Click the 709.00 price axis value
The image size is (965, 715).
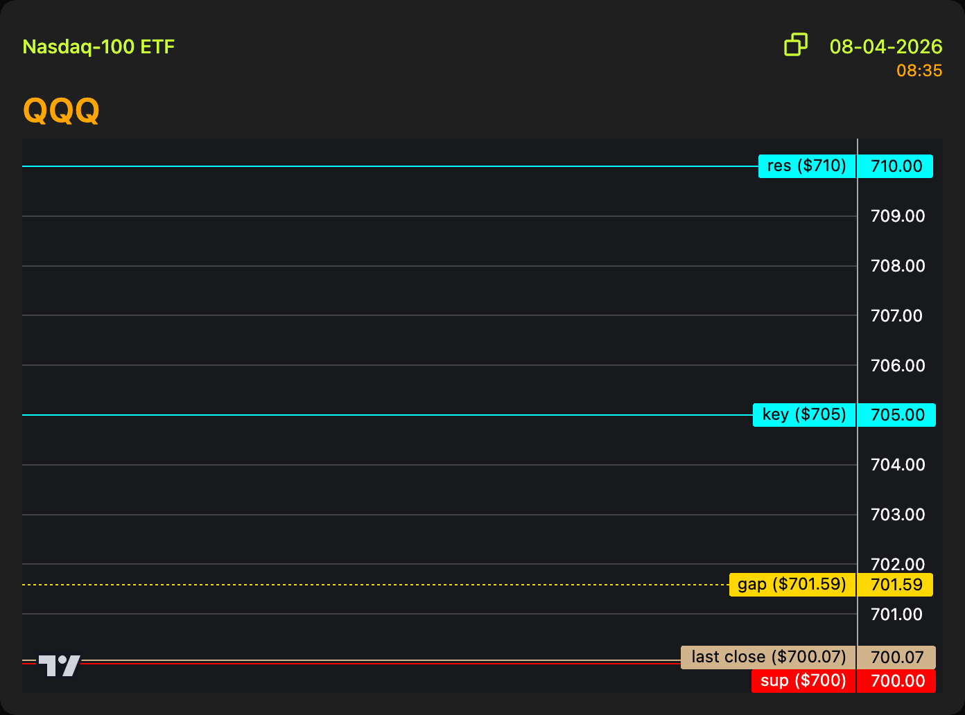[x=898, y=216]
